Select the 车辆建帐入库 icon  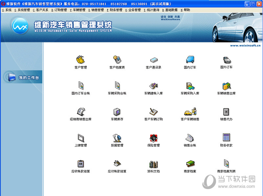click(154, 86)
